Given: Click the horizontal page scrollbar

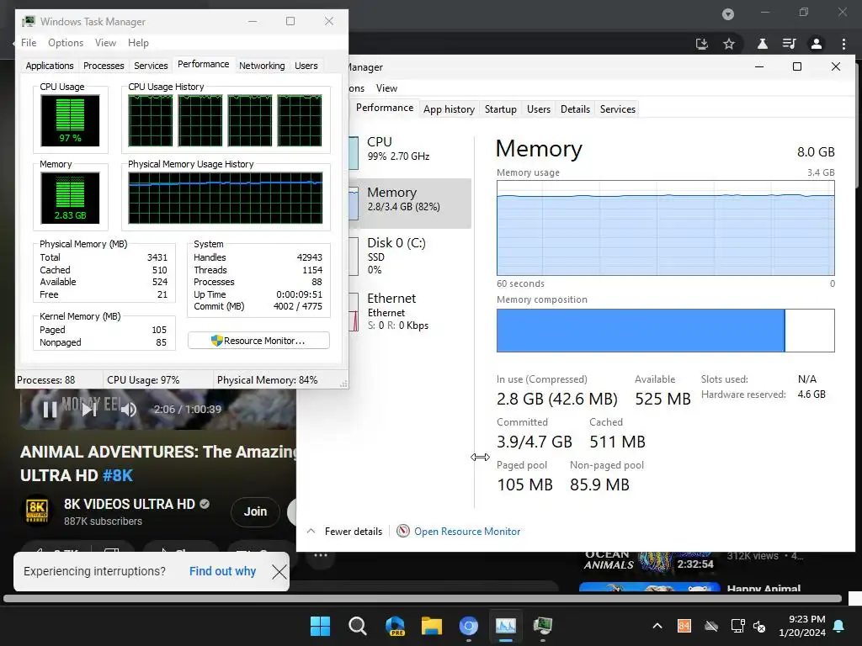Looking at the screenshot, I should (423, 598).
